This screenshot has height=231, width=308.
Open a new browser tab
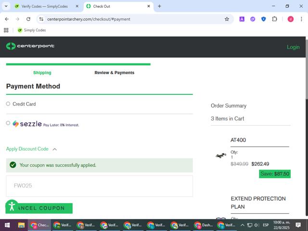point(159,6)
